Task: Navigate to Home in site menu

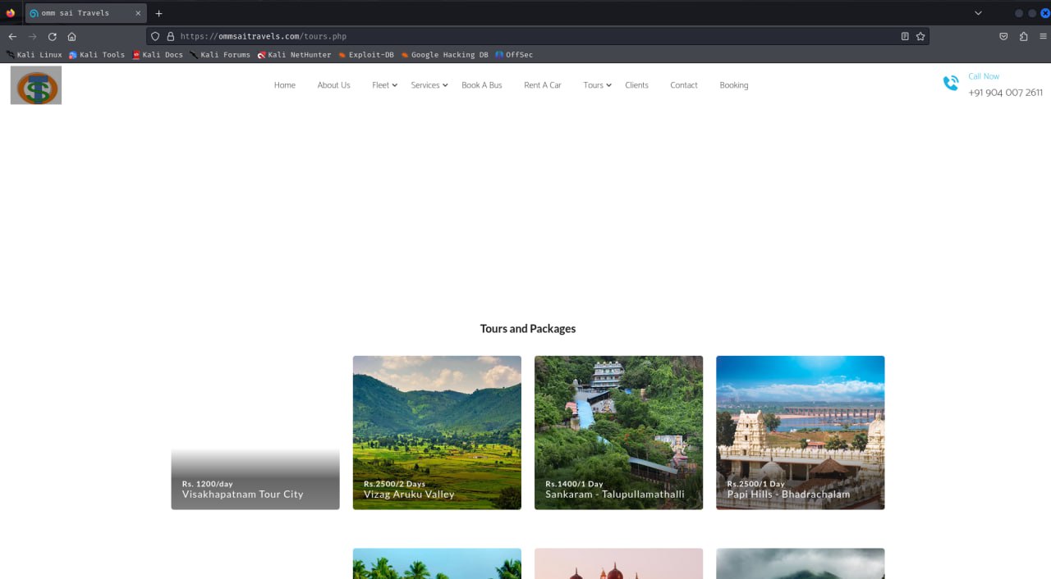Action: [285, 85]
